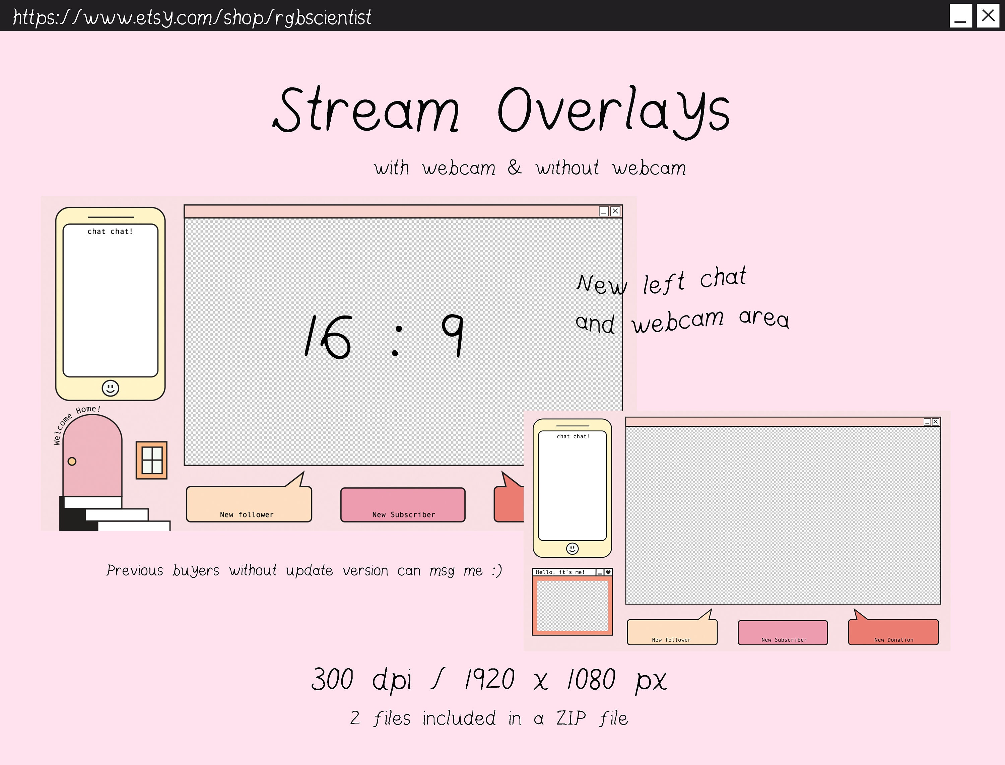Viewport: 1005px width, 765px height.
Task: Close the 16:9 overlay window with its X
Action: 616,211
